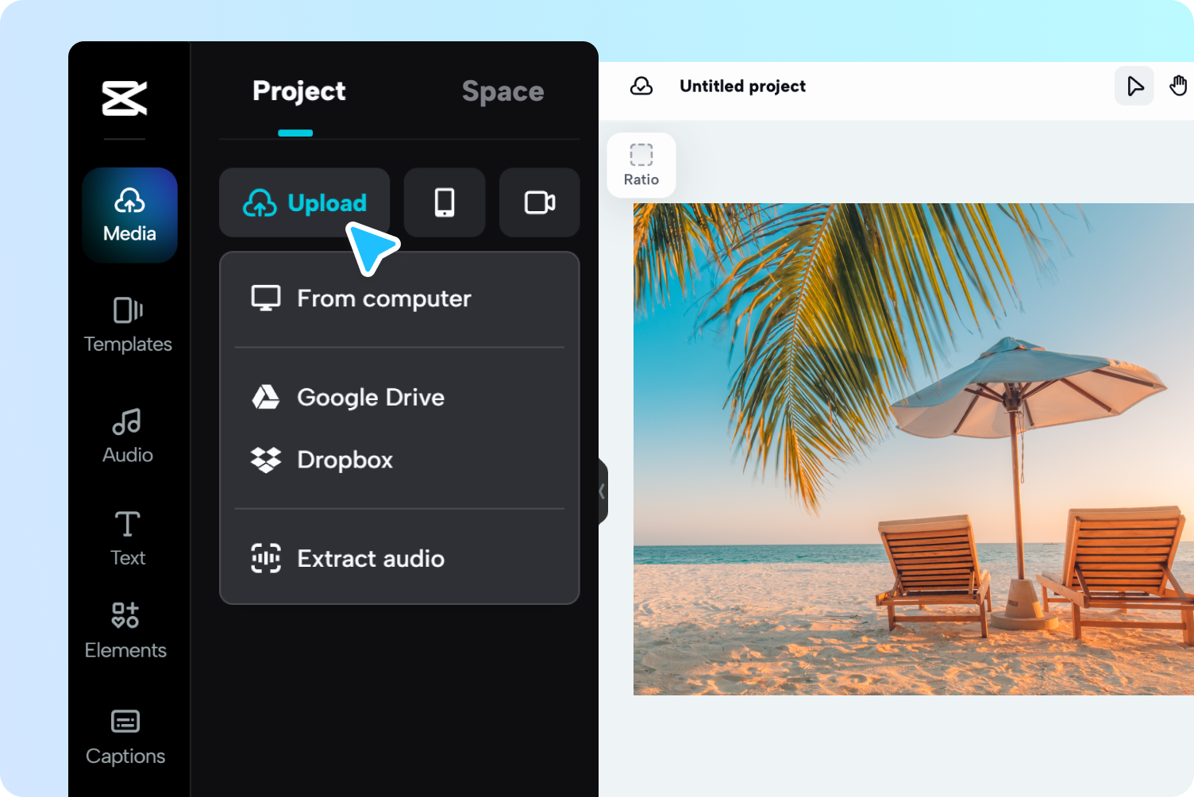Viewport: 1194px width, 797px height.
Task: Click the CapCut logo
Action: click(x=124, y=97)
